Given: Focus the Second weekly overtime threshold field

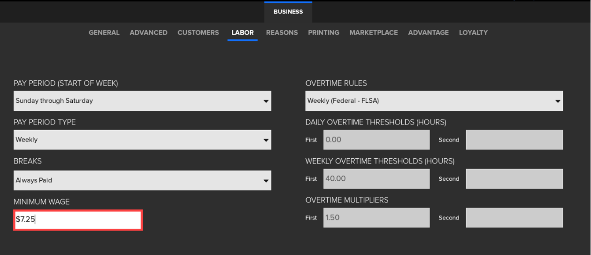Looking at the screenshot, I should (514, 179).
